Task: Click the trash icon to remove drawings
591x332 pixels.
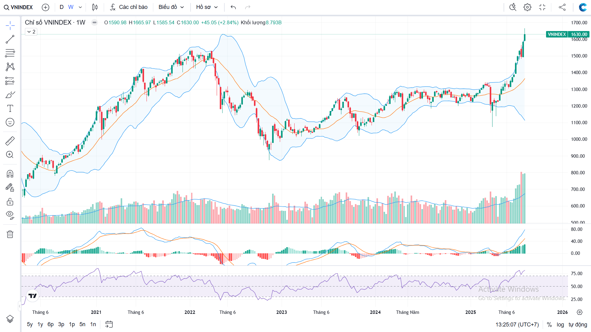Action: click(x=10, y=234)
